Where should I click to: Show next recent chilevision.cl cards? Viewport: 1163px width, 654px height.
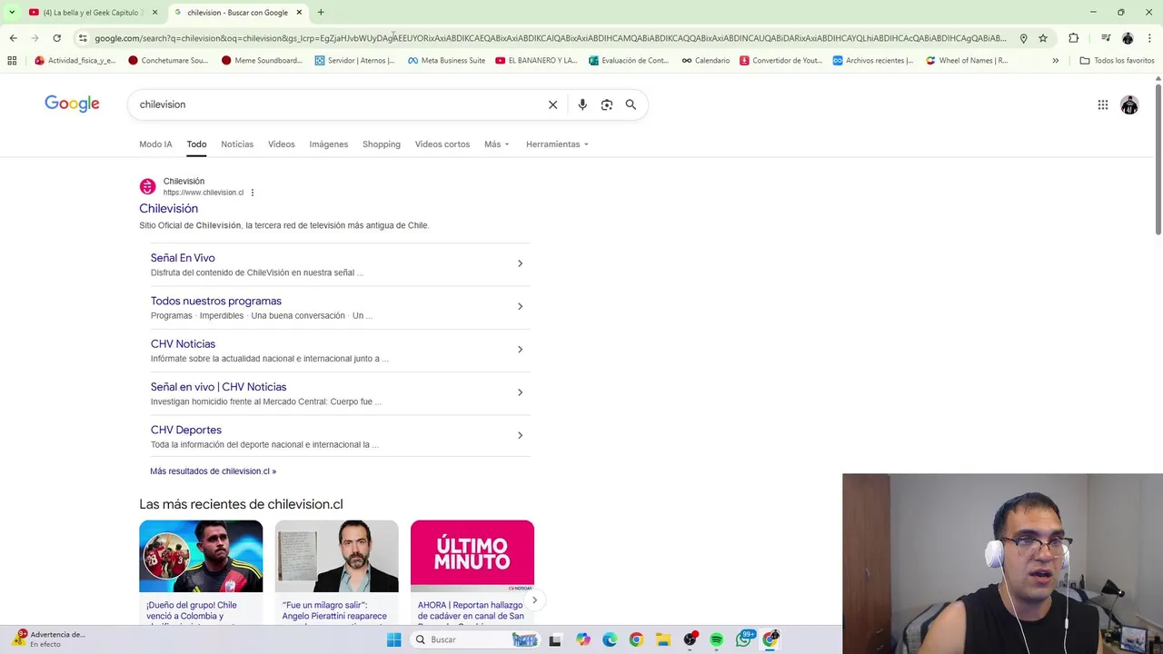[534, 599]
